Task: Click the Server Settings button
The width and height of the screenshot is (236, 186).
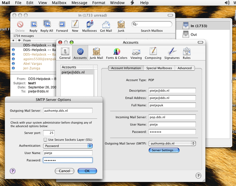Action: pos(164,150)
